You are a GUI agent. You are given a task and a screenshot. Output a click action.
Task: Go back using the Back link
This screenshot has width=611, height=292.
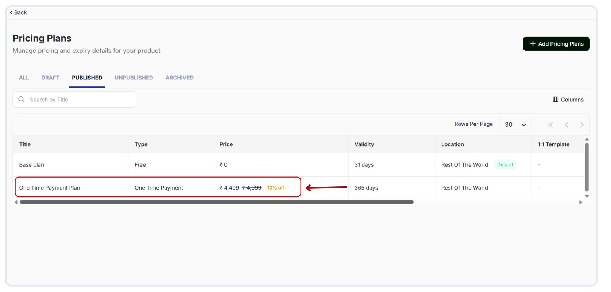pos(18,12)
